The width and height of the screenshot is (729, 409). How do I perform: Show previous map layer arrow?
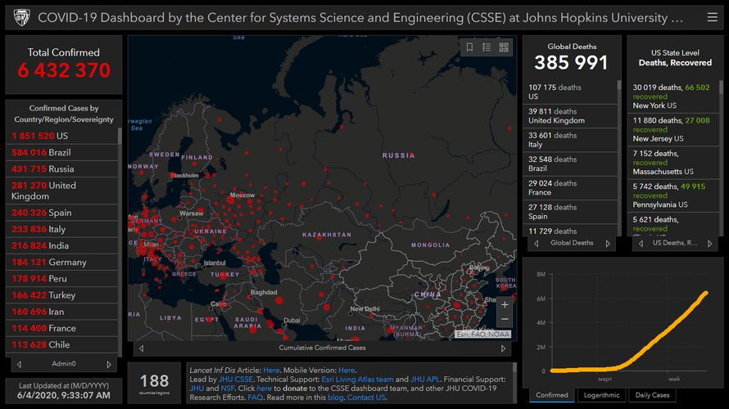click(x=138, y=348)
